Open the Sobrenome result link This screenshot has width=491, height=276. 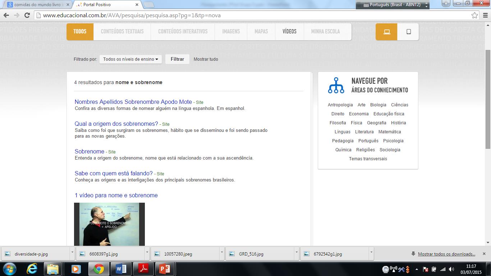click(x=90, y=151)
